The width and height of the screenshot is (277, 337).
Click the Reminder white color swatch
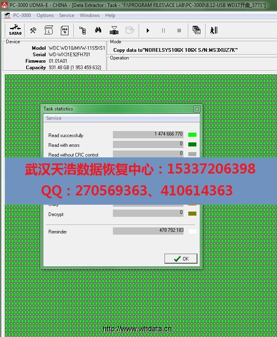pos(192,231)
